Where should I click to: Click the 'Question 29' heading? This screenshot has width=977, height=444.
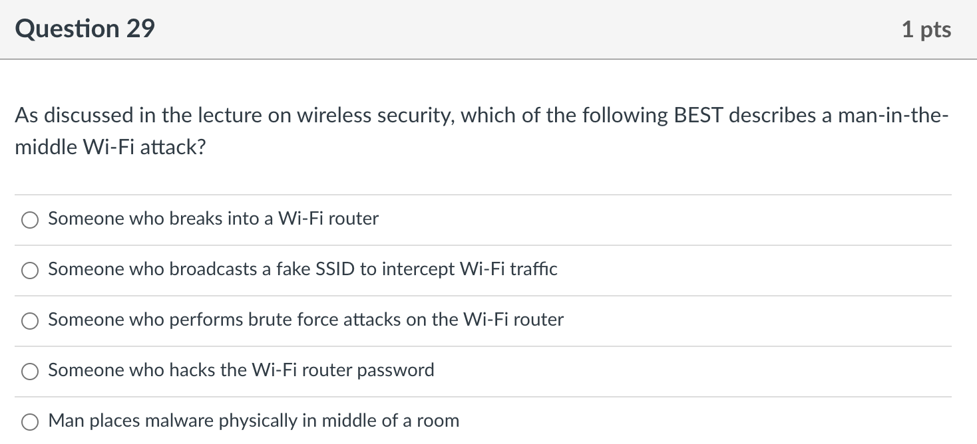[x=85, y=29]
